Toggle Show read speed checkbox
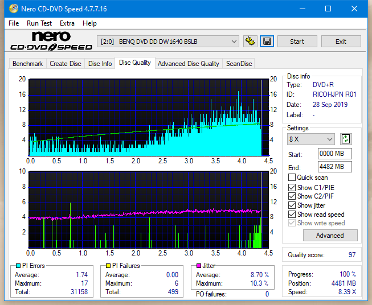372x305 pixels. tap(292, 214)
